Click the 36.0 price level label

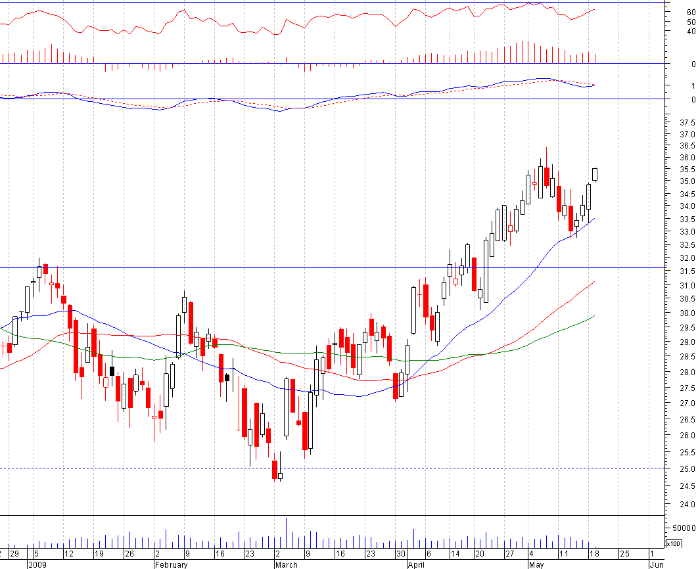coord(687,158)
